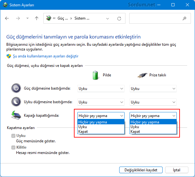Click the magnifier search icon
Screen dimensions: 195x177
[184, 19]
